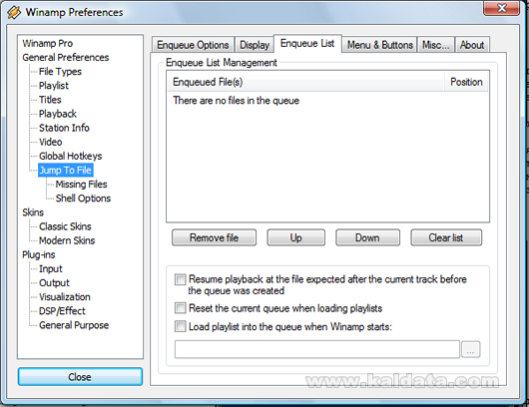Open Input plug-ins page
This screenshot has width=529, height=407.
[x=51, y=269]
